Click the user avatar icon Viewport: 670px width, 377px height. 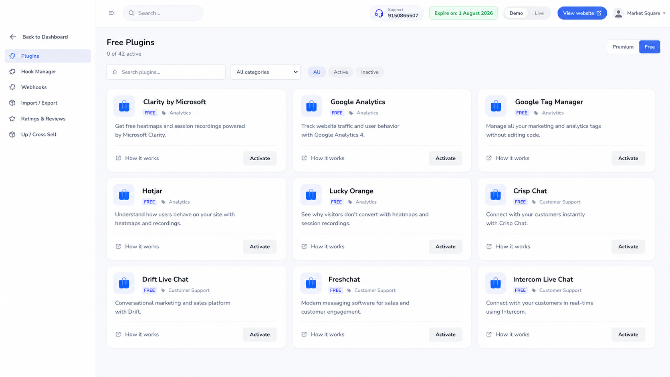pyautogui.click(x=618, y=13)
